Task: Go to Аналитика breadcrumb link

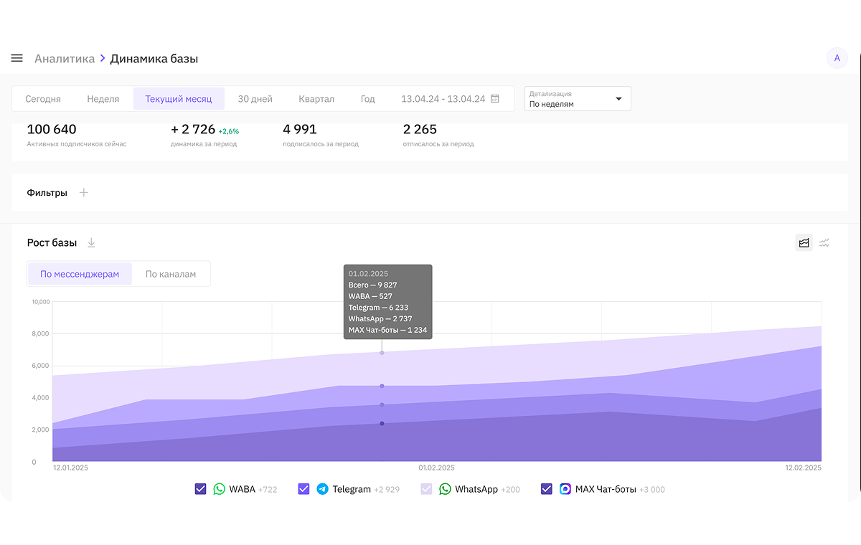Action: click(x=65, y=59)
